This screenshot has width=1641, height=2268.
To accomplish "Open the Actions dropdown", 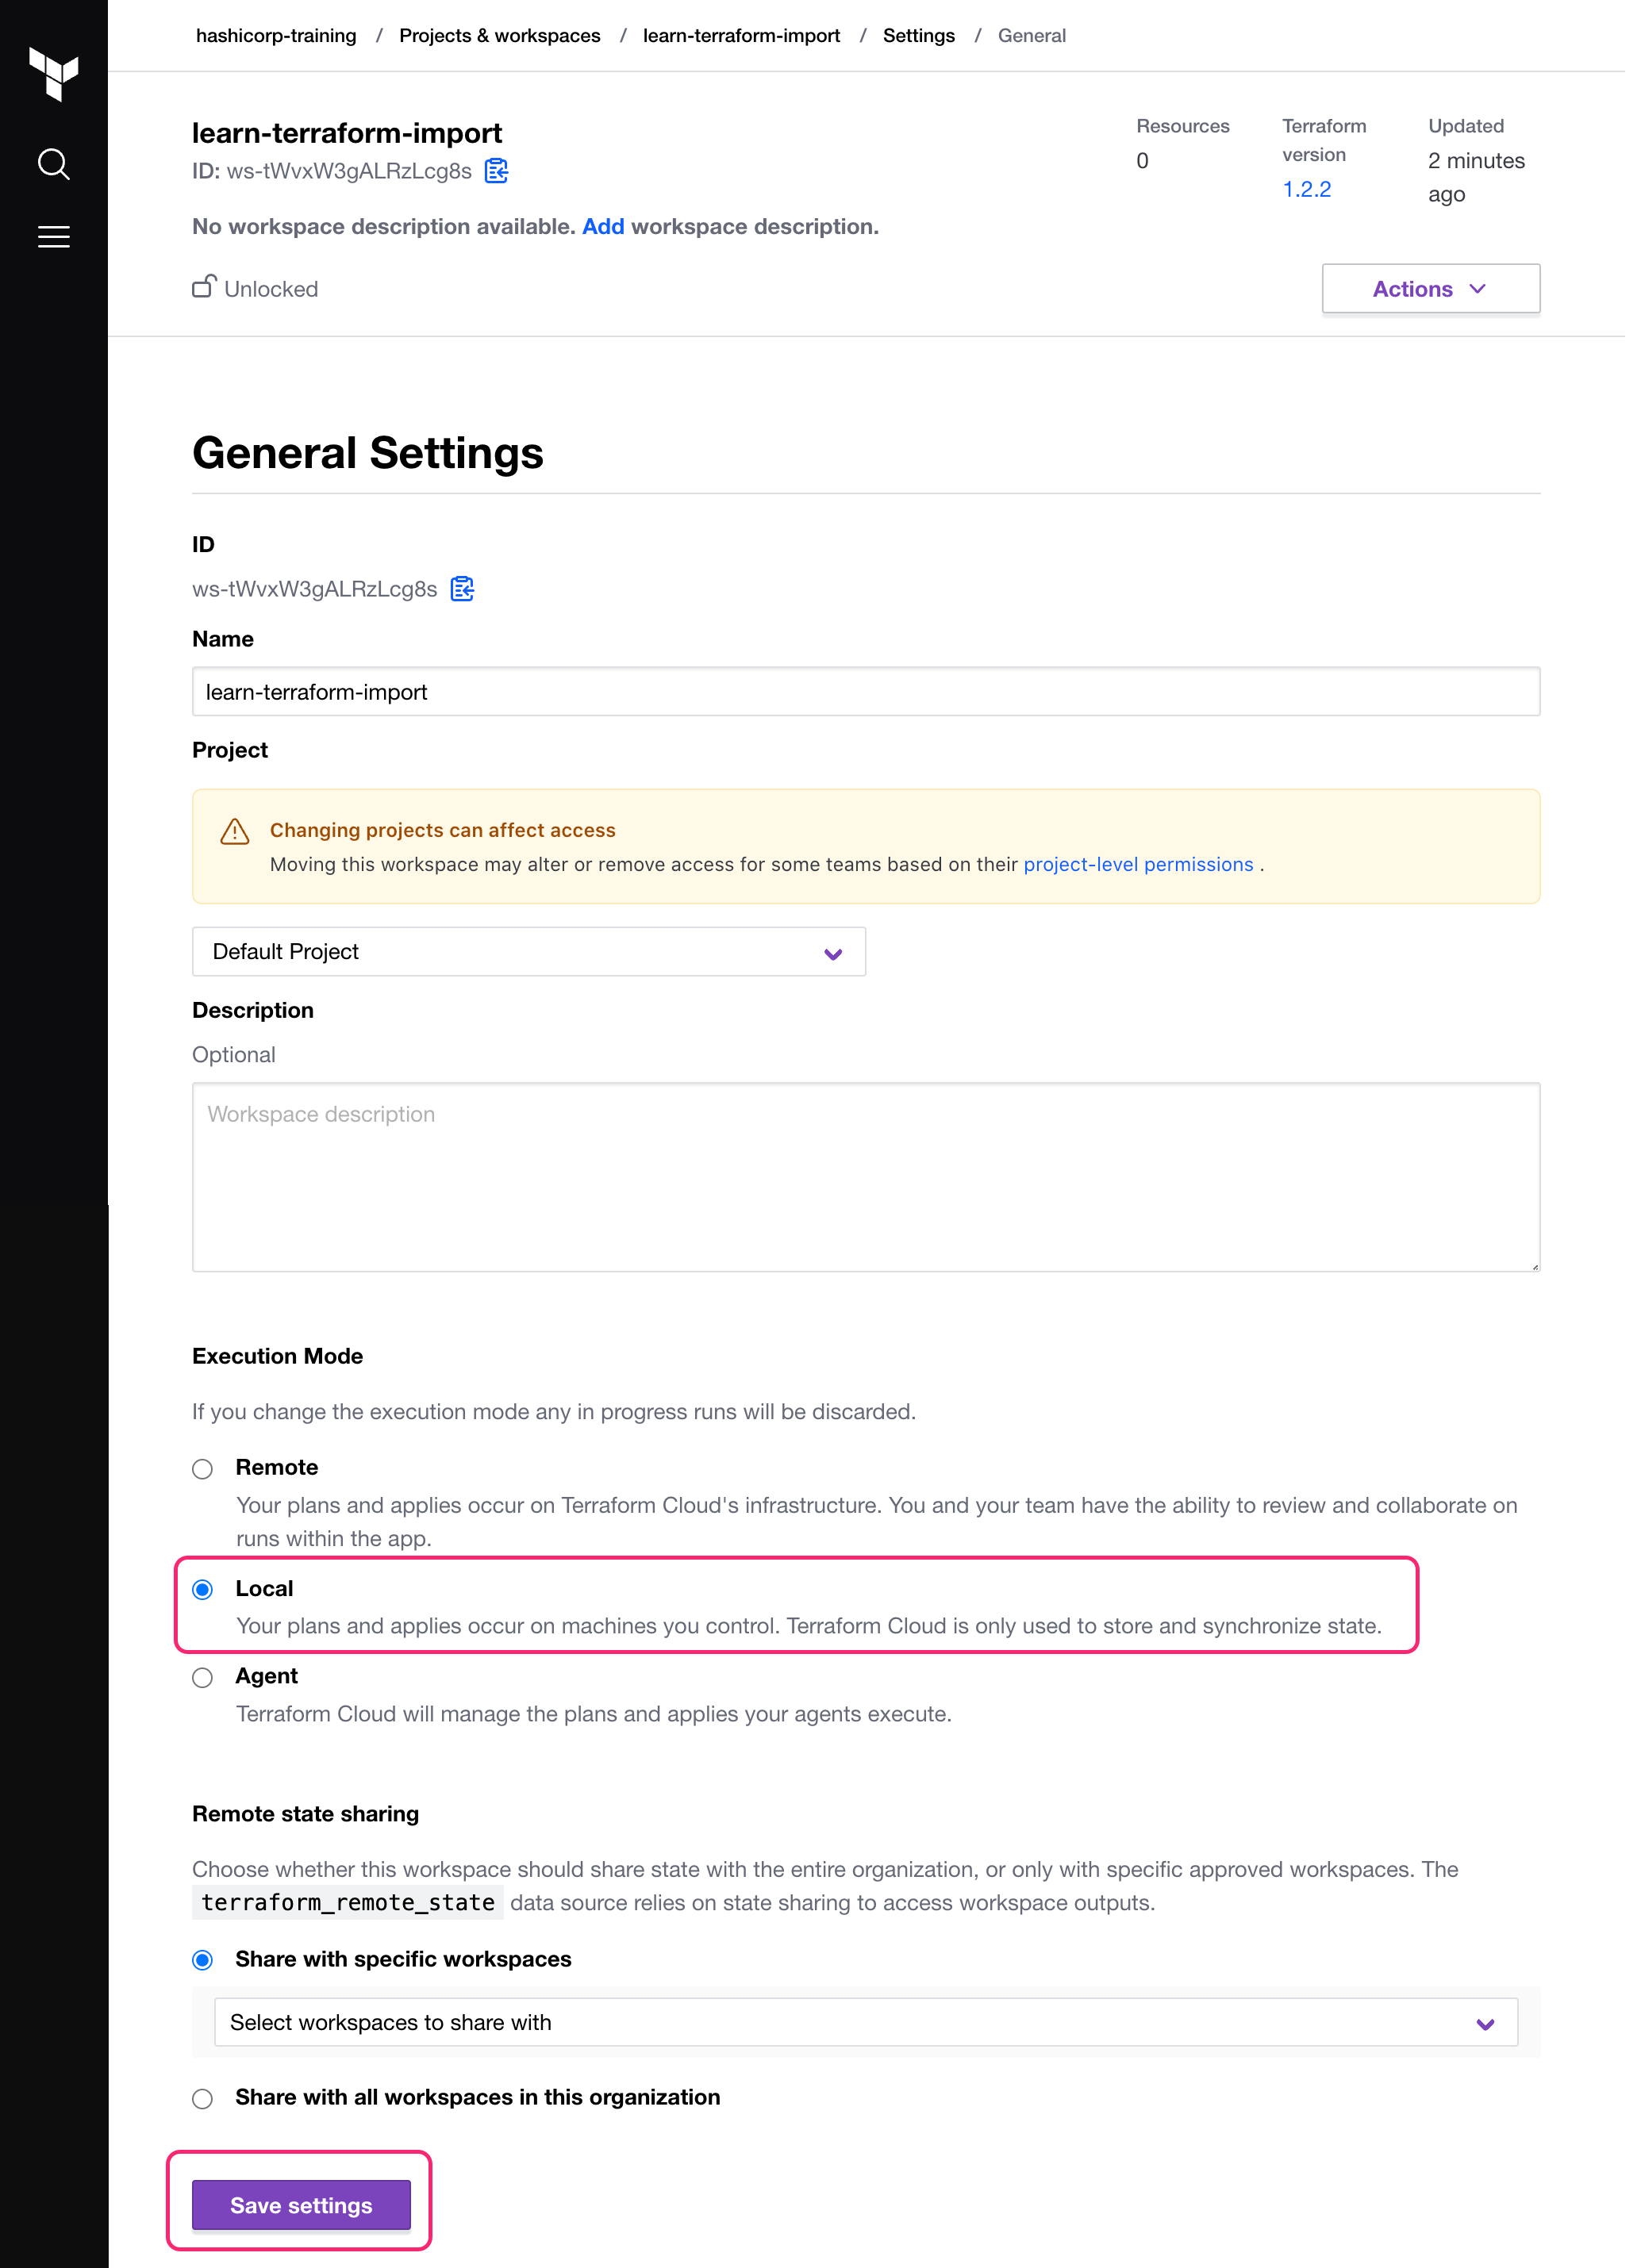I will tap(1430, 289).
